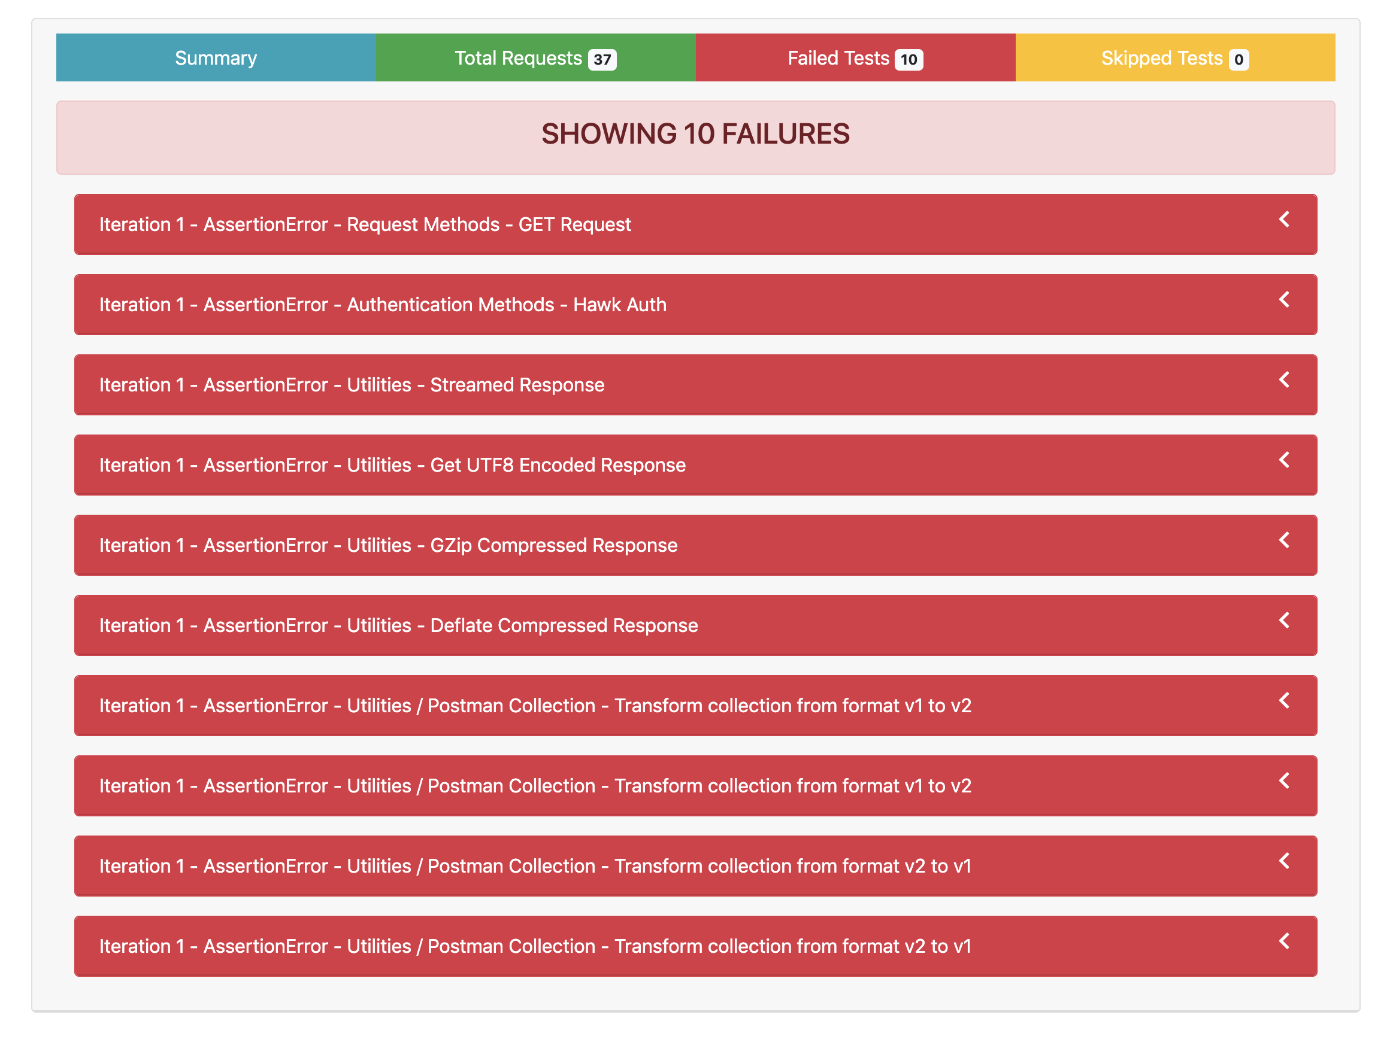Screen dimensions: 1399x1045
Task: Click the Showing 10 Failures banner
Action: tap(695, 135)
